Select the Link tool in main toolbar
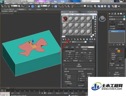The image size is (126, 96). (2, 6)
